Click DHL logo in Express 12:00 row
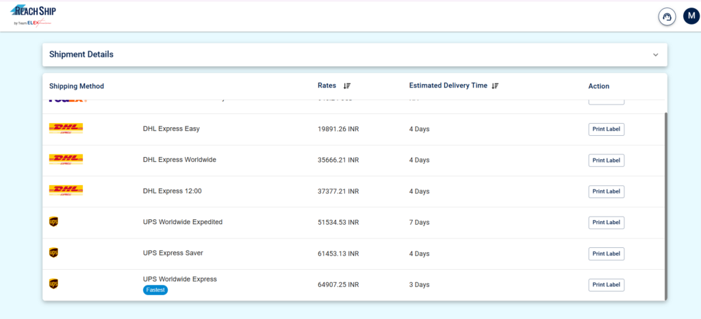The height and width of the screenshot is (319, 701). [x=66, y=191]
